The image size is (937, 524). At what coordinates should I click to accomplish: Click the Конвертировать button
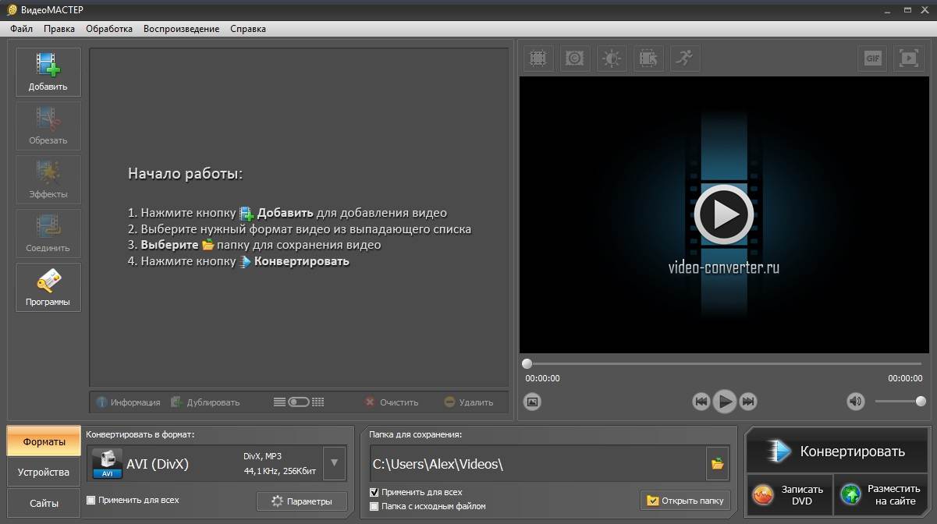[x=836, y=451]
